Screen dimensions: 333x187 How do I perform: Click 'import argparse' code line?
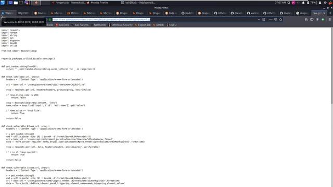(x=10, y=41)
